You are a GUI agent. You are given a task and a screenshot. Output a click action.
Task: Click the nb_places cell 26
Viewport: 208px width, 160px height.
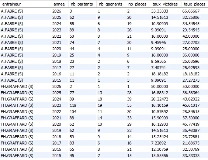click(138, 30)
